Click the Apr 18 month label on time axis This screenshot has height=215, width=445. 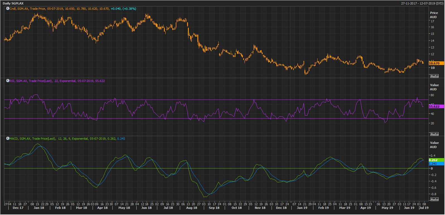point(102,208)
